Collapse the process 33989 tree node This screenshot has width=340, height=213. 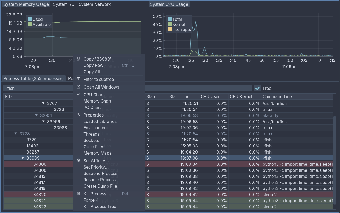pos(23,158)
